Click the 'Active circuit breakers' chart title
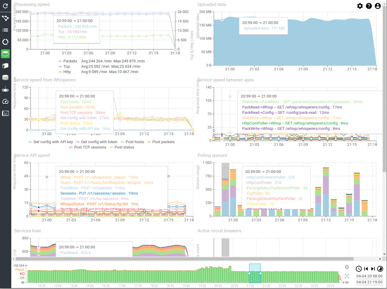387x289 pixels. click(x=219, y=231)
